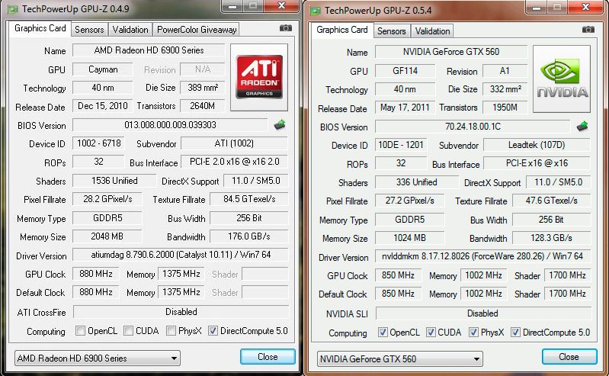
Task: Select the Graphics Card tab in GPU-Z 0.4.9
Action: (40, 28)
